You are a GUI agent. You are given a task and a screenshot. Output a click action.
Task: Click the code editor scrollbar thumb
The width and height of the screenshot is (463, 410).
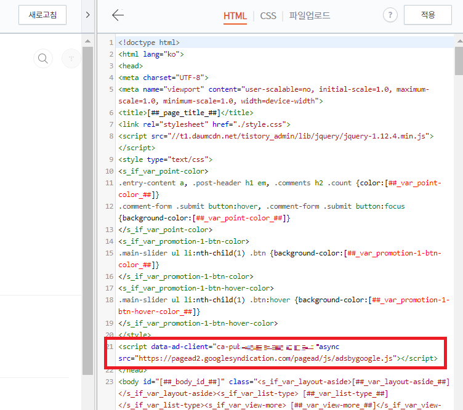(459, 61)
